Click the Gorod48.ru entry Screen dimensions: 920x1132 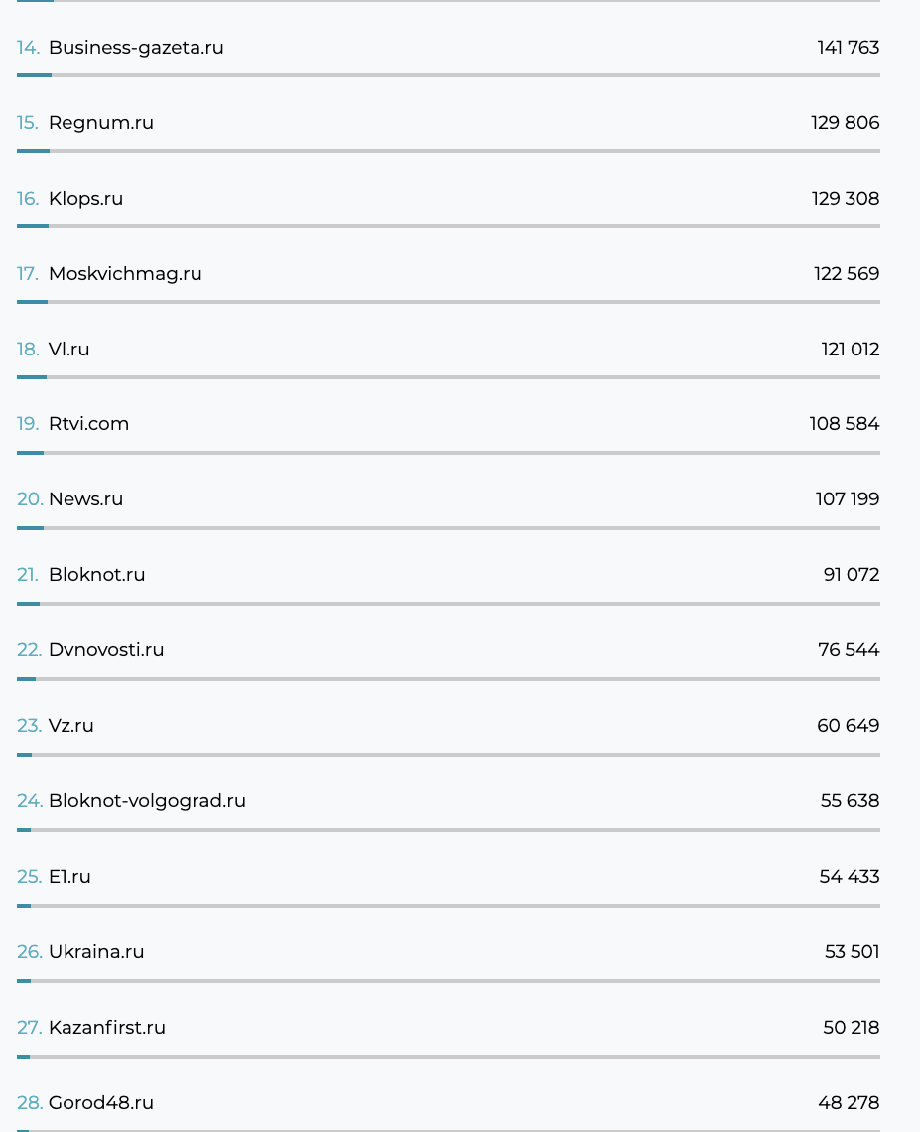point(101,1103)
